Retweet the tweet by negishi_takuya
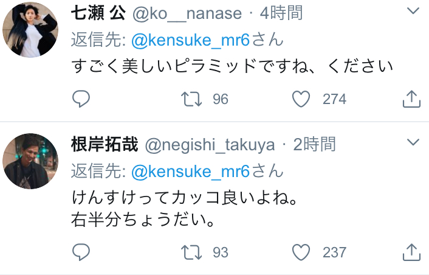Viewport: 429px width, 275px height. 191,252
